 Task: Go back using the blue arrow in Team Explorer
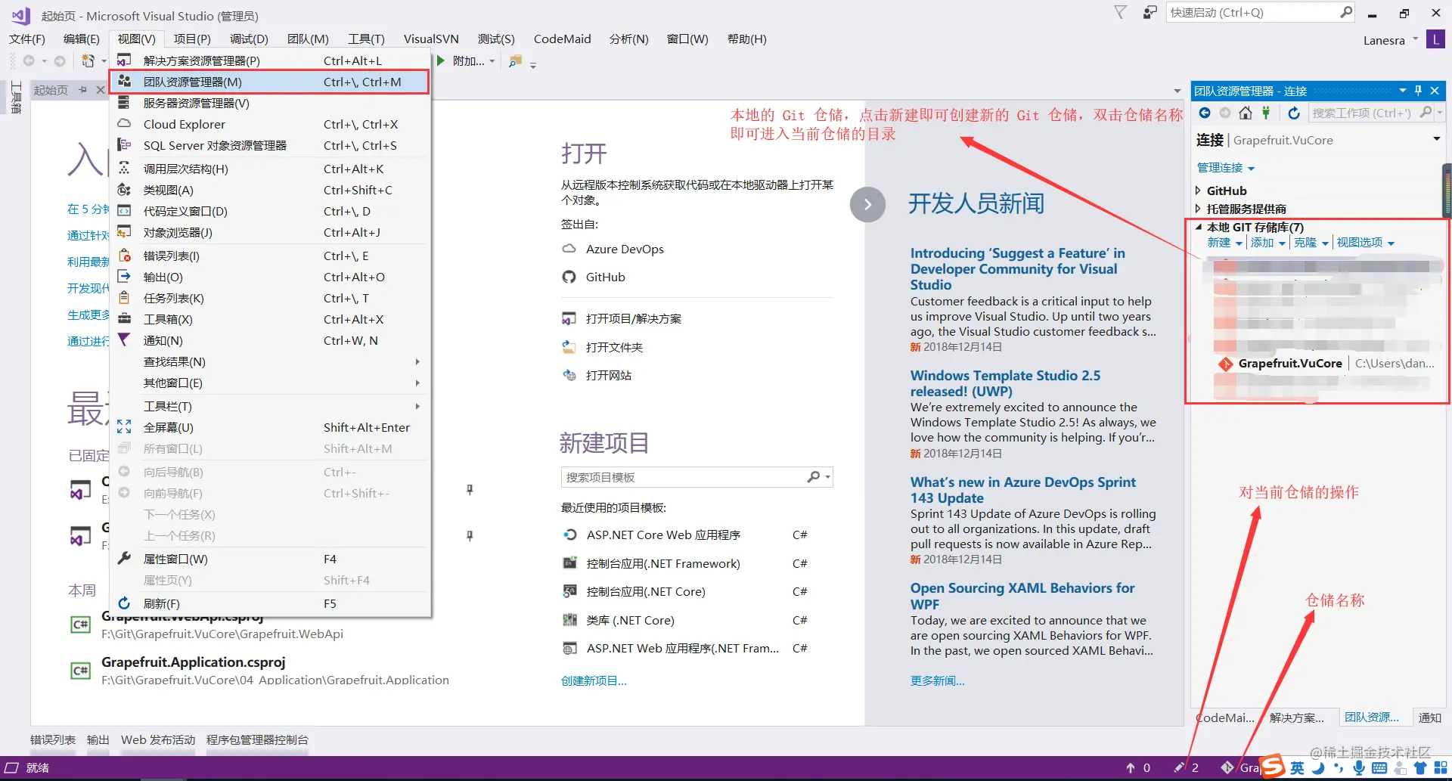1205,113
